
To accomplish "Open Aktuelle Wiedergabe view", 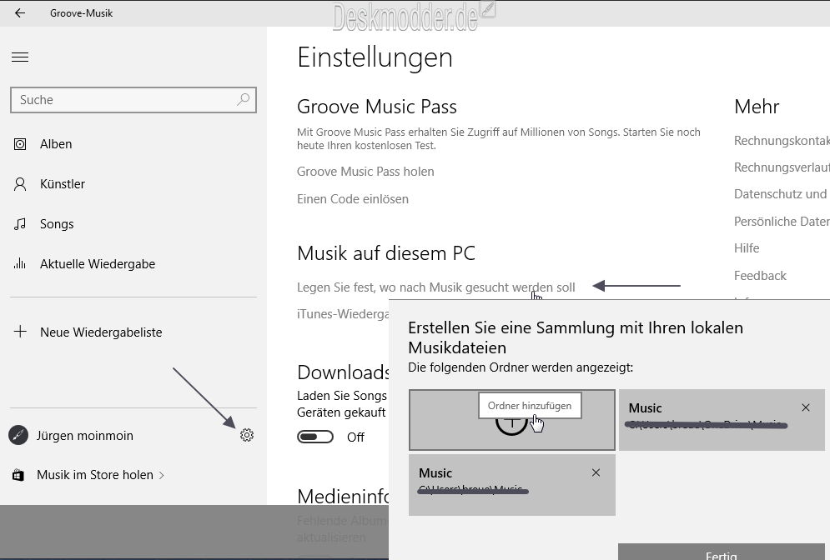I will [x=98, y=264].
